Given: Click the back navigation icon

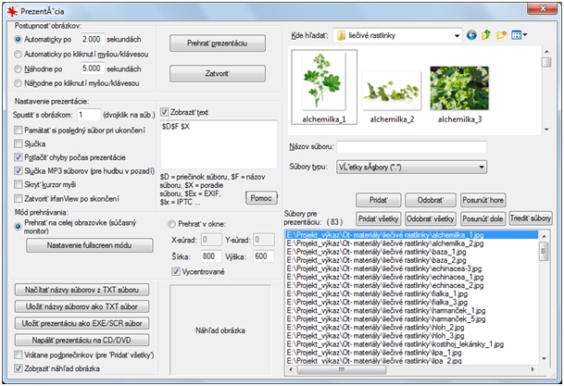Looking at the screenshot, I should coord(471,35).
